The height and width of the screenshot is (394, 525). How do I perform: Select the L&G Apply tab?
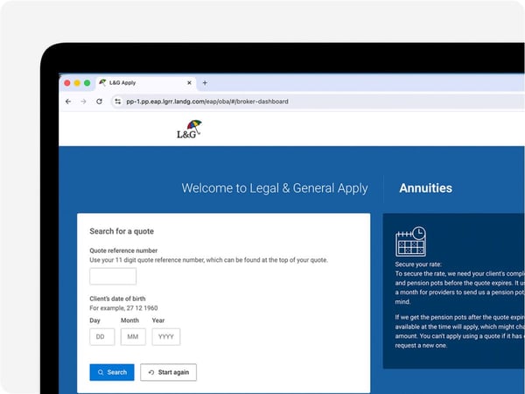(146, 83)
